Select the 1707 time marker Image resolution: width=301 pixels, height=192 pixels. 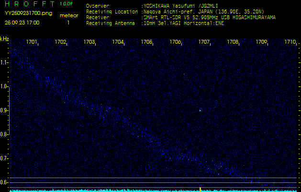click(x=204, y=42)
